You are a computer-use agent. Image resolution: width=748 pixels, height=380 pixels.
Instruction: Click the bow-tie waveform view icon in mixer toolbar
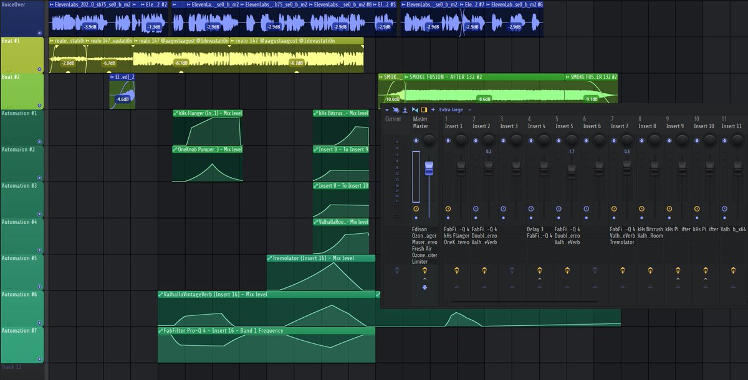(415, 109)
